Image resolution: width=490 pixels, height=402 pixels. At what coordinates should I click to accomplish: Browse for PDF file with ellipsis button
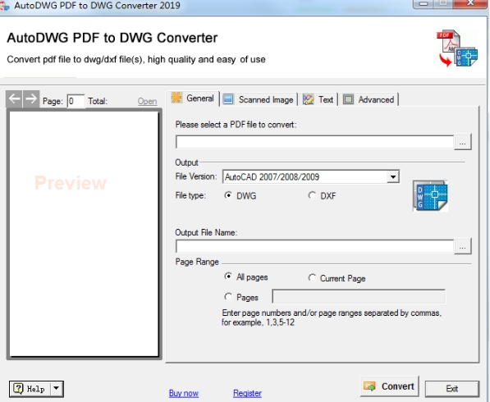click(463, 142)
